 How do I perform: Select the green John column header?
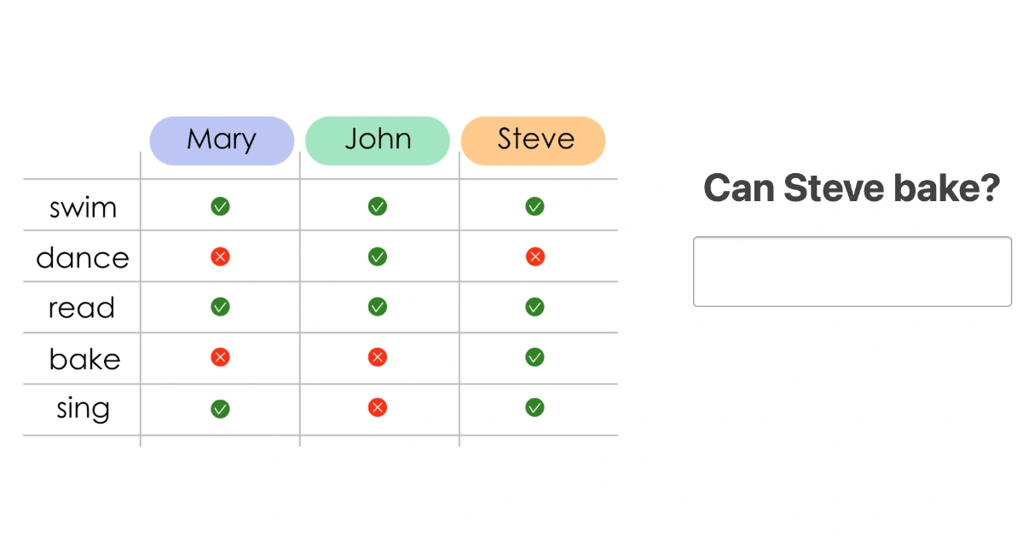pyautogui.click(x=378, y=141)
